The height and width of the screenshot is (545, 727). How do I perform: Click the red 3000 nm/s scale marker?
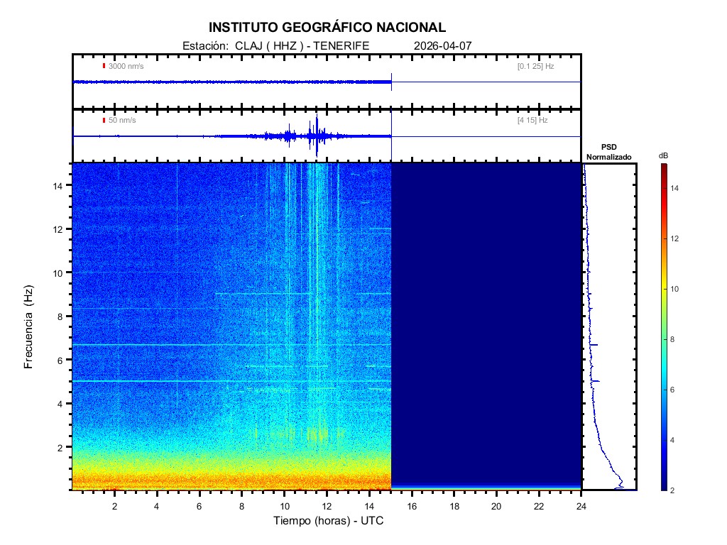click(104, 66)
